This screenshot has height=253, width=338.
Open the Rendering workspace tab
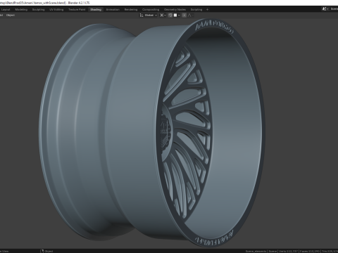pyautogui.click(x=131, y=10)
